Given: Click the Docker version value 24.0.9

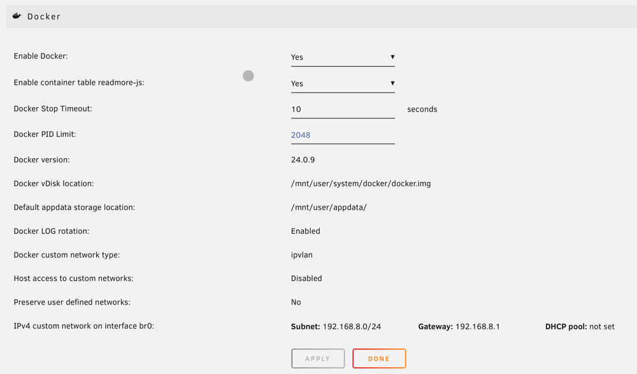Looking at the screenshot, I should (303, 160).
